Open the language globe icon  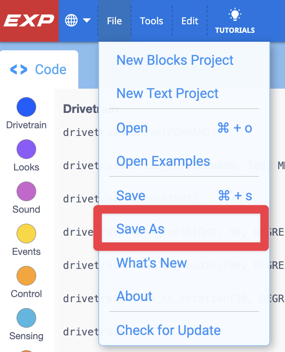point(71,20)
